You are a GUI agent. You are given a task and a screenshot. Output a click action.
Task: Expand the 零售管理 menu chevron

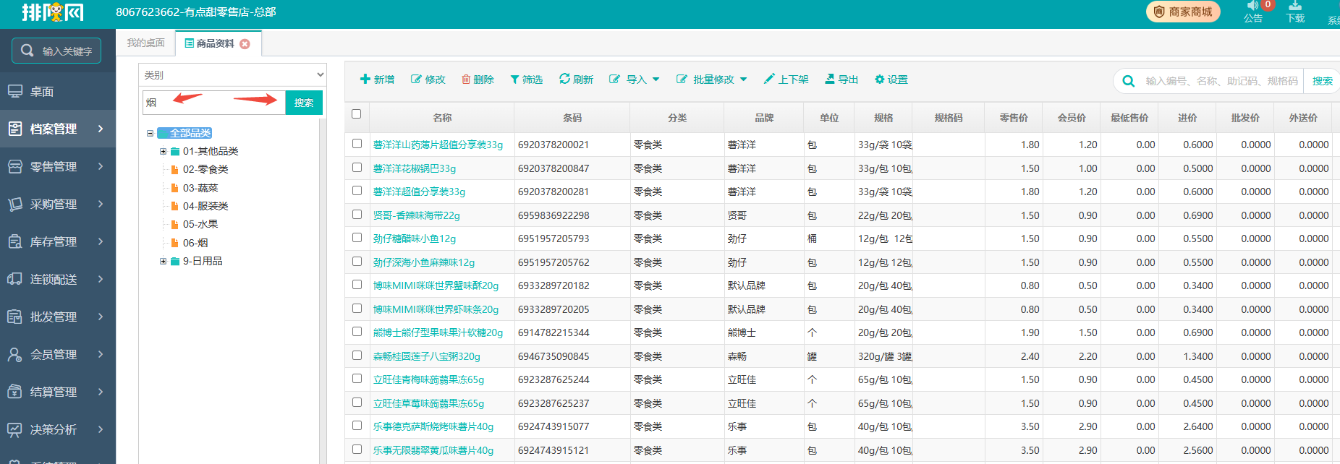click(x=101, y=166)
